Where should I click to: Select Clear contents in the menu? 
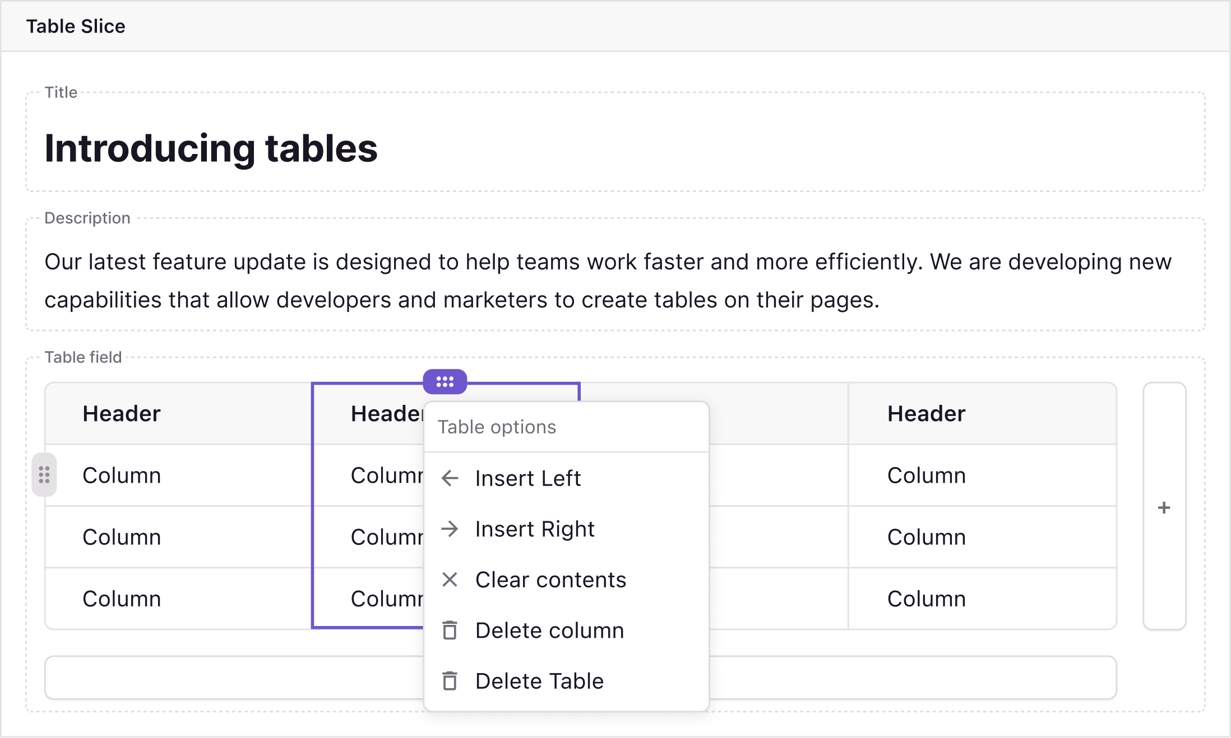550,580
